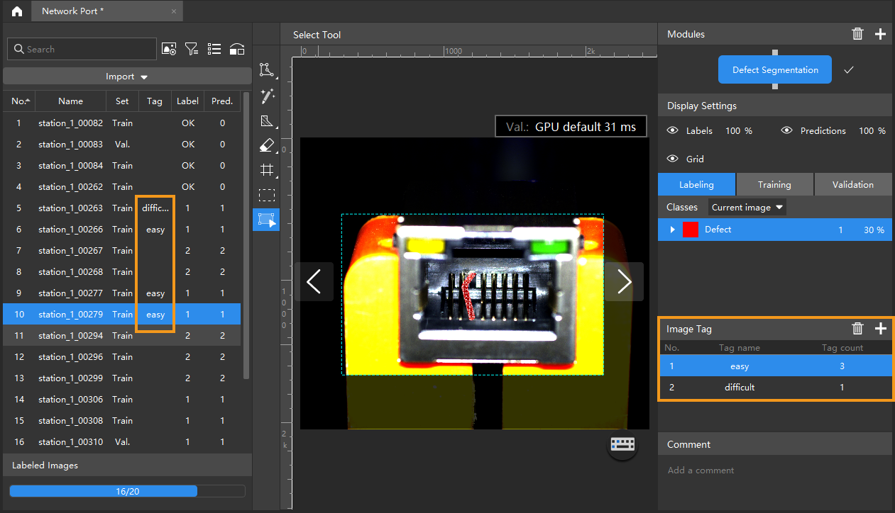Screen dimensions: 895x513
Task: Switch to the Validation tab
Action: click(852, 184)
